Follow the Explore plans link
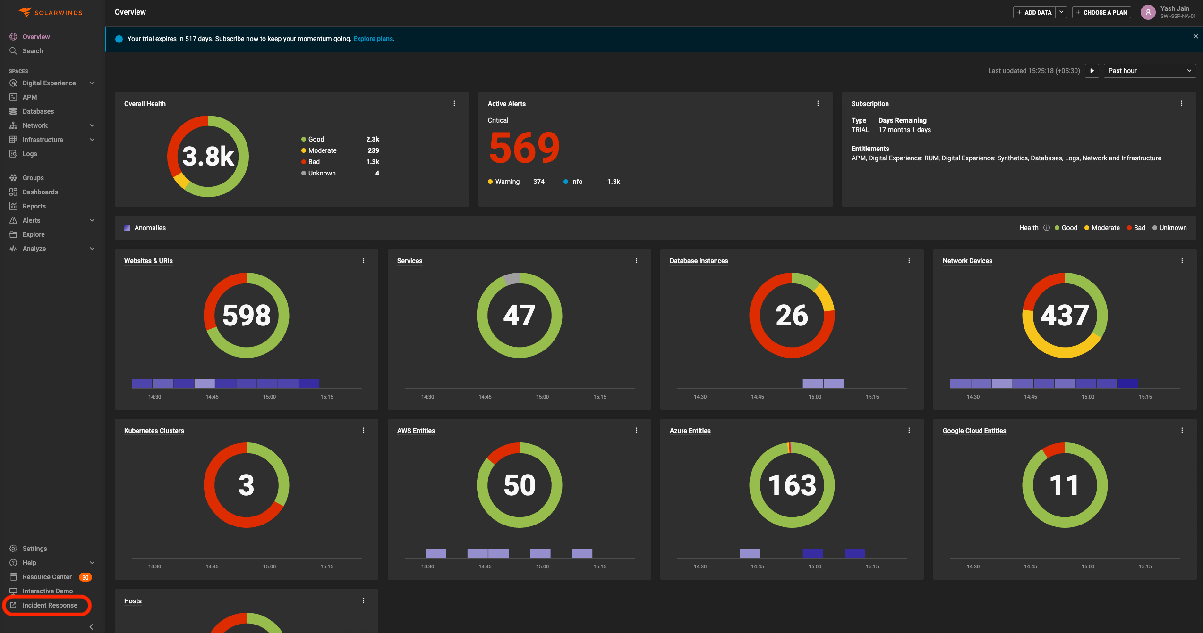Screen dimensions: 1203x633 tap(373, 39)
